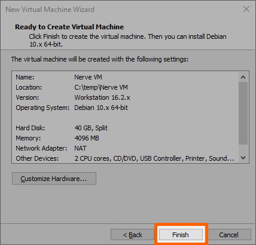Select the Location row C:\temp\Nerve VM
The width and height of the screenshot is (256, 245).
[125, 87]
